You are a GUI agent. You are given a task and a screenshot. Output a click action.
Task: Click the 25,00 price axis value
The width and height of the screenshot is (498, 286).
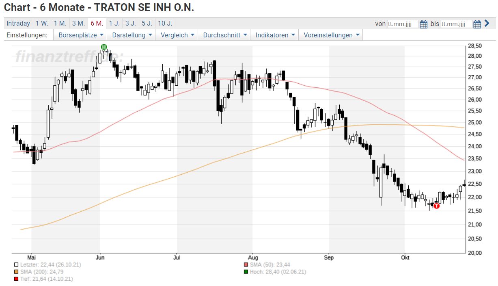[x=475, y=122]
